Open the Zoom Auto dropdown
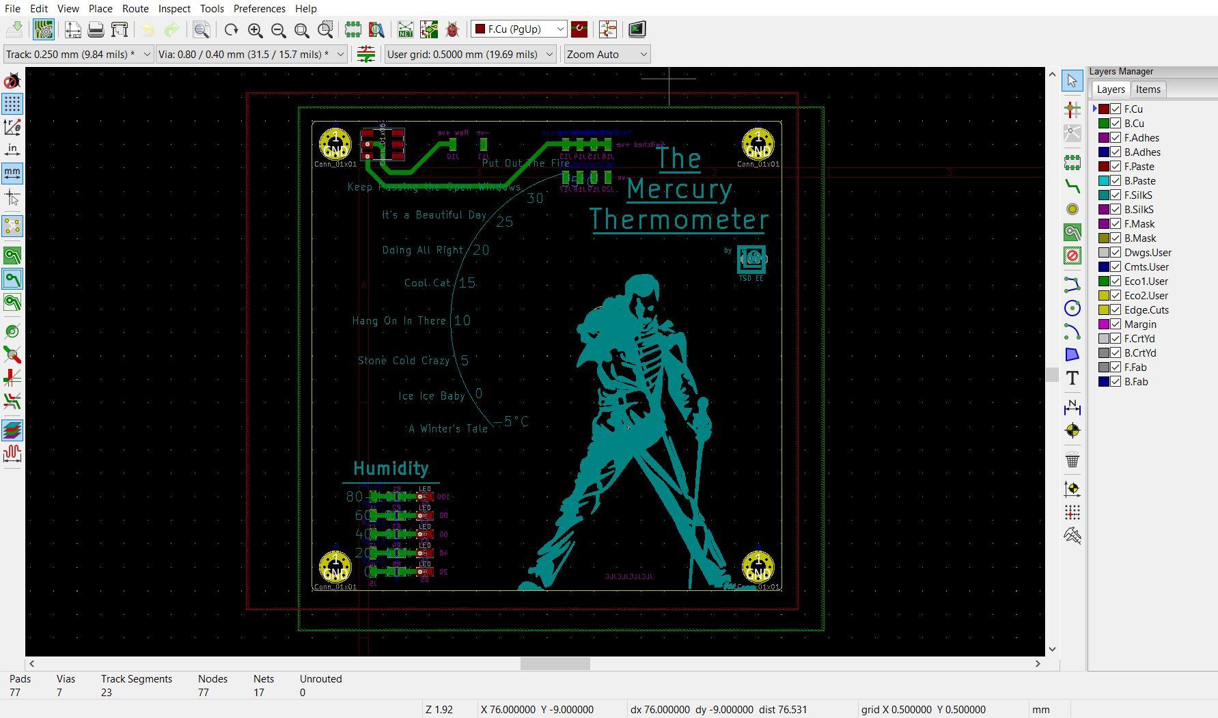 point(607,54)
